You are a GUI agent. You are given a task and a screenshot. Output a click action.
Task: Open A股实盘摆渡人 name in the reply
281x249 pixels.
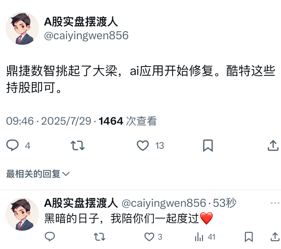[x=81, y=203]
